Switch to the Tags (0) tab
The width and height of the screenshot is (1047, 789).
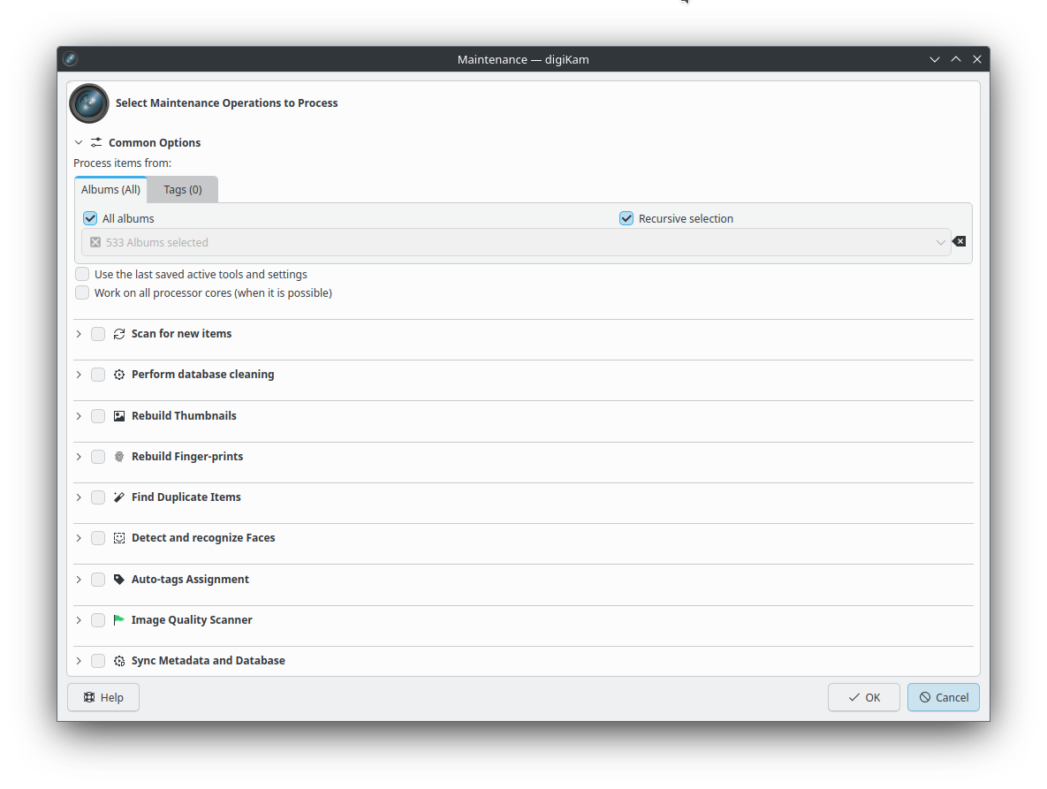tap(183, 190)
